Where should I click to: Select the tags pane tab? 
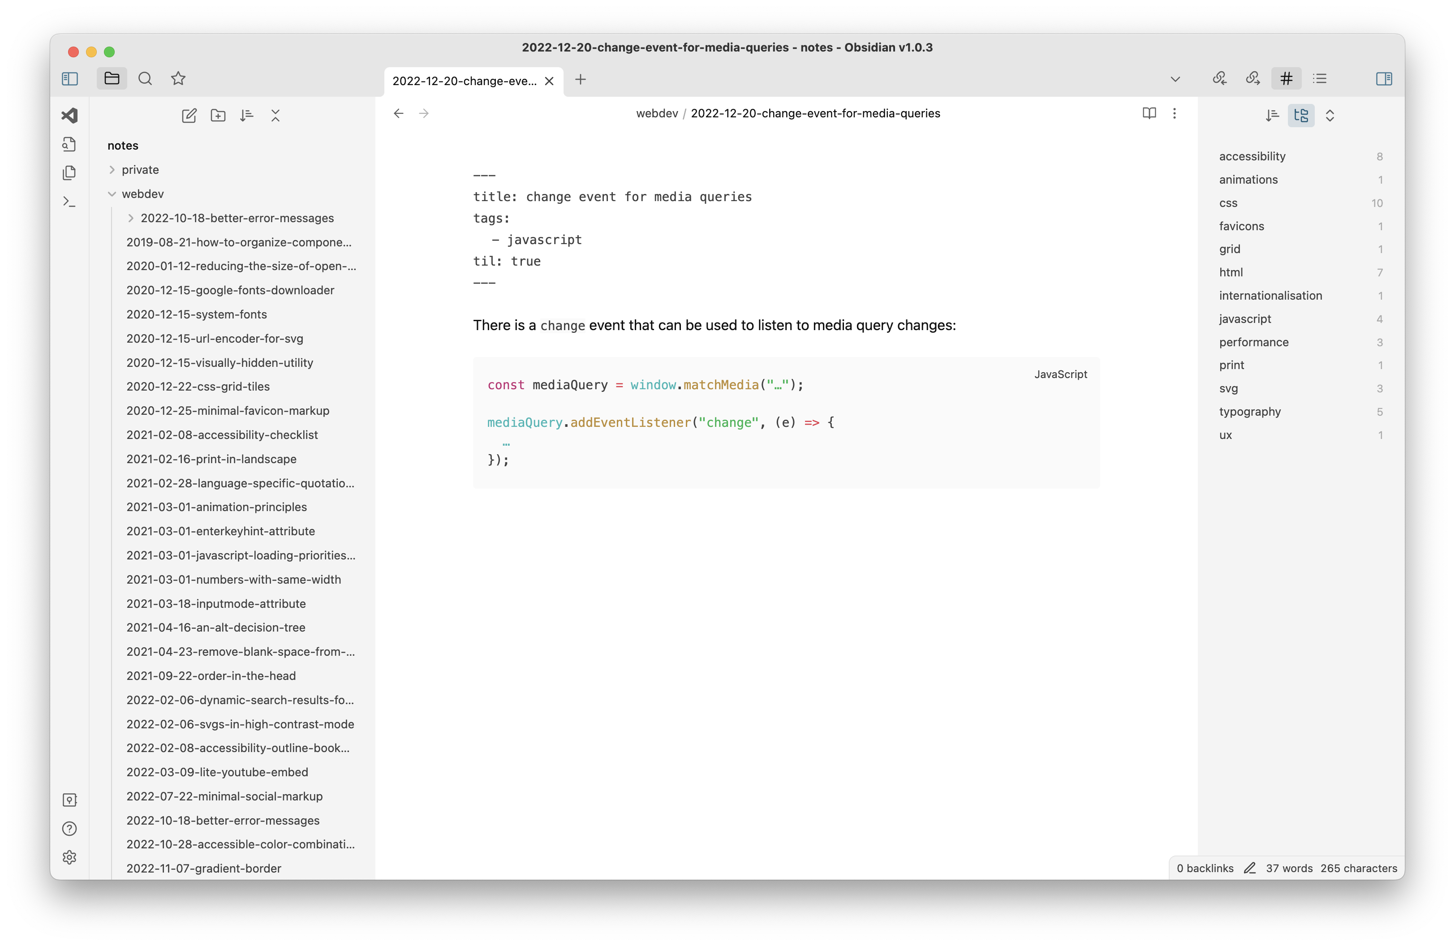[x=1286, y=79]
